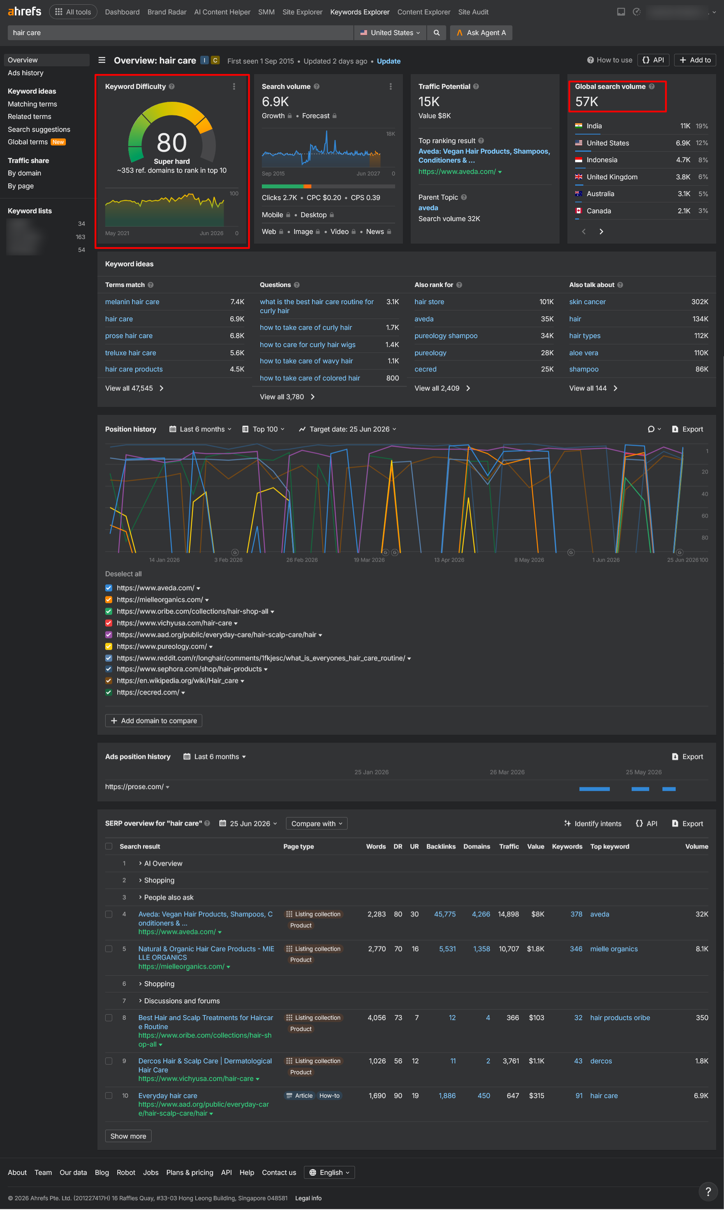Open Site Explorer in top navigation
This screenshot has width=724, height=1210.
point(302,12)
